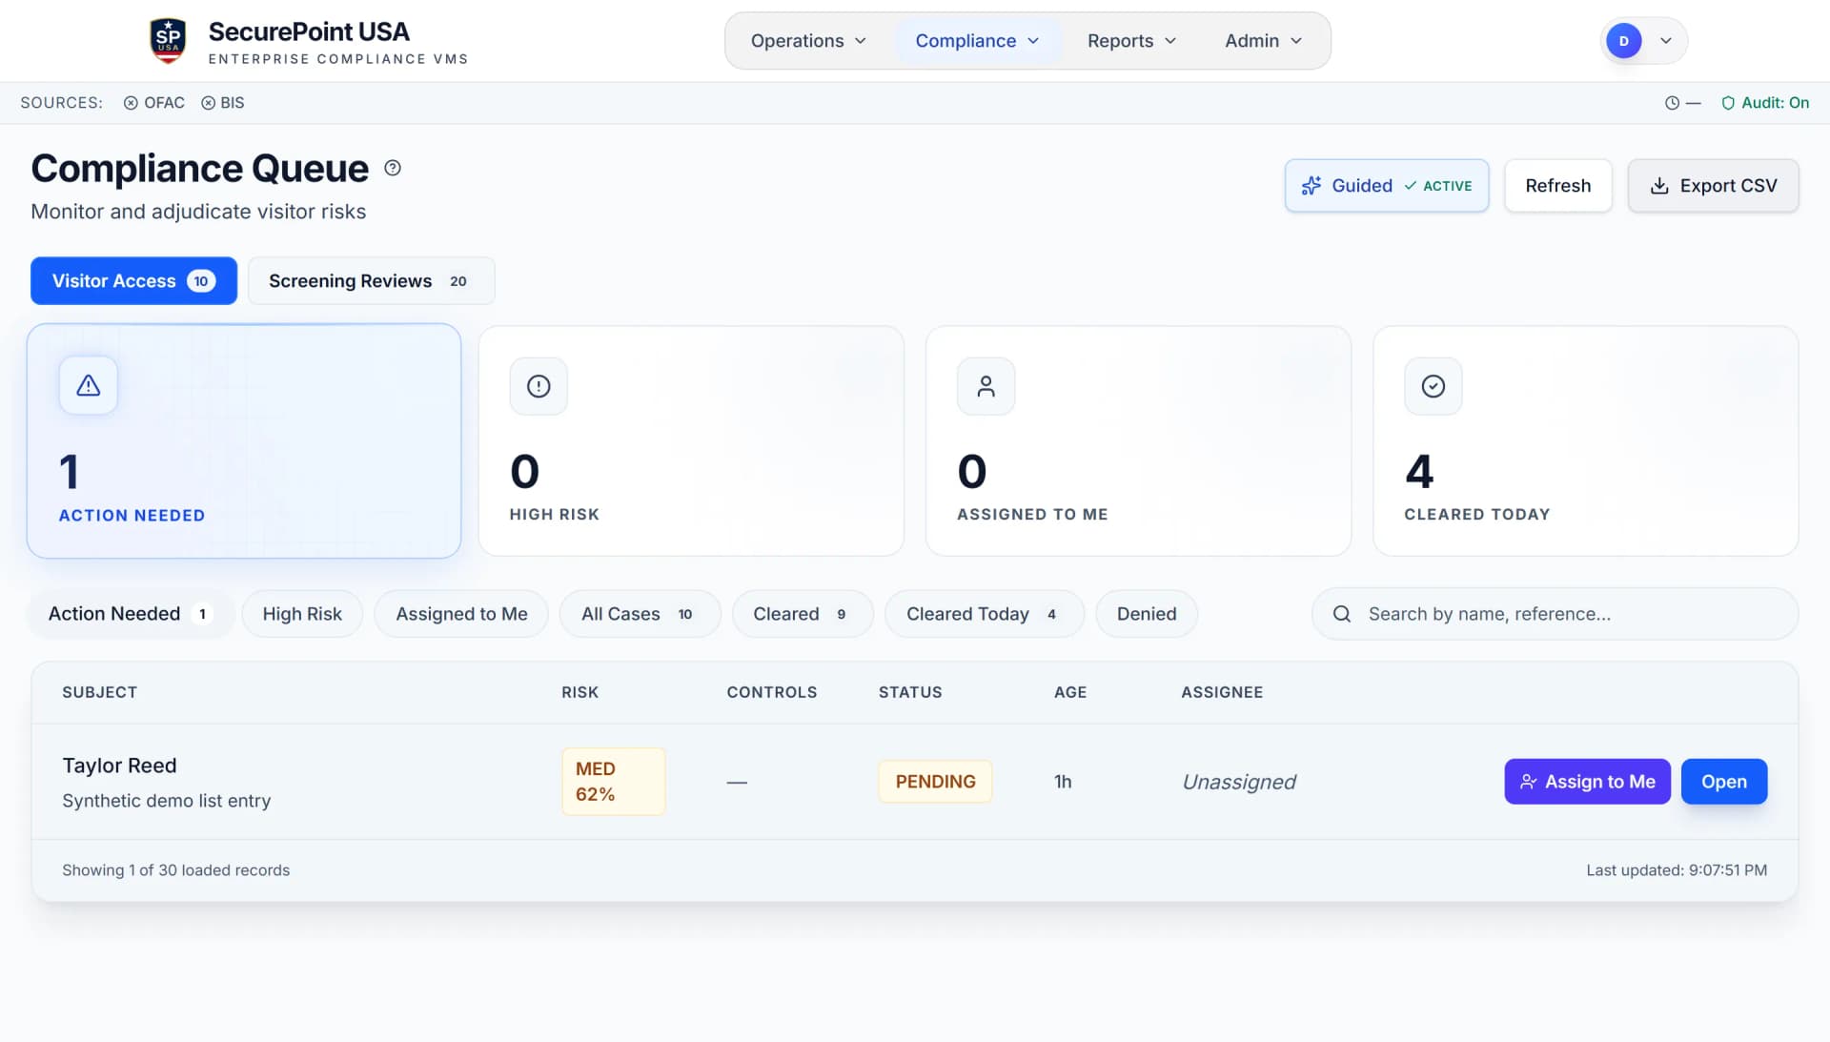
Task: Click the exclamation circle icon on High Risk card
Action: 539,386
